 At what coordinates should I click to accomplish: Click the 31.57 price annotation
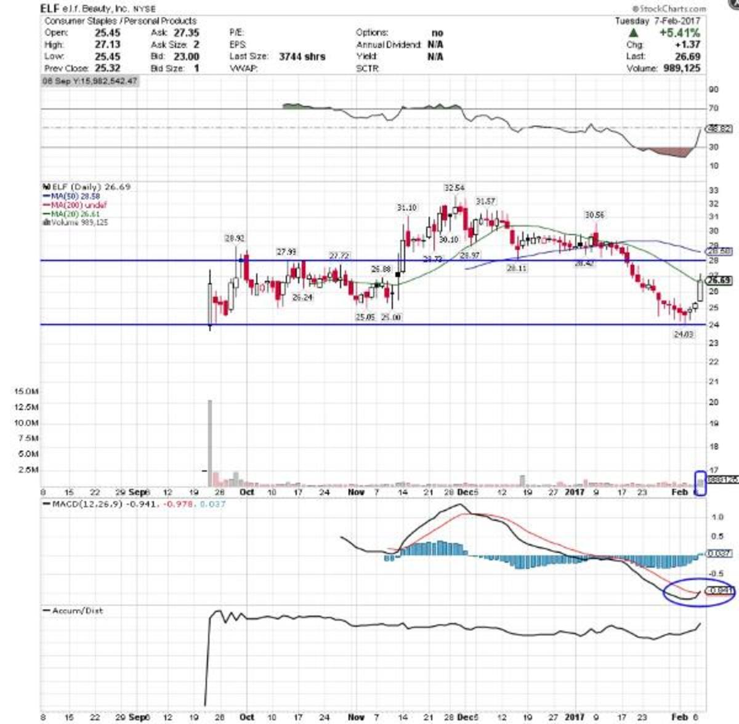pyautogui.click(x=485, y=201)
